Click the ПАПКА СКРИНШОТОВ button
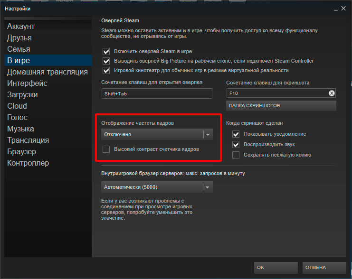This screenshot has height=279, width=352. 281,106
